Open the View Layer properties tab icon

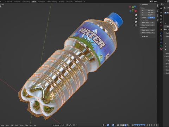pyautogui.click(x=161, y=19)
